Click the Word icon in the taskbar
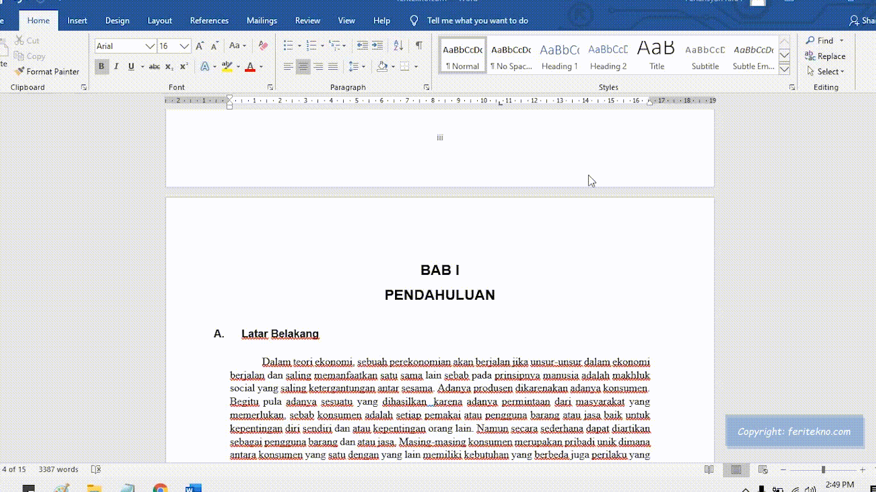This screenshot has width=876, height=492. click(193, 488)
